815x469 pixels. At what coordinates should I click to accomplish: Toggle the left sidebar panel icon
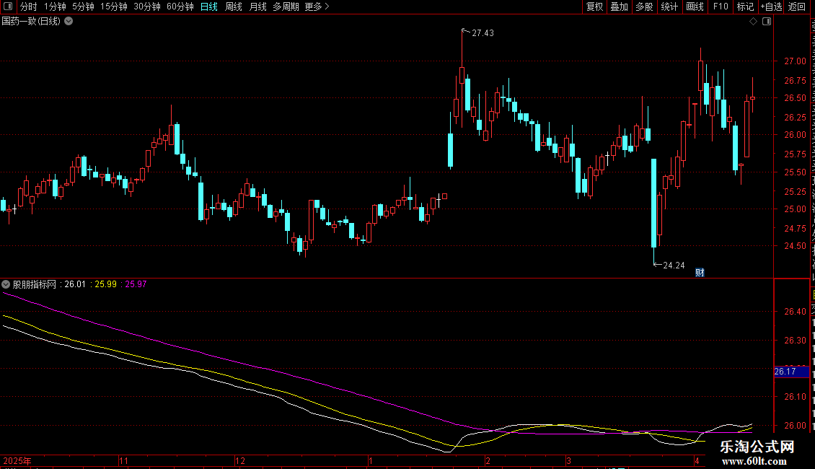click(8, 6)
